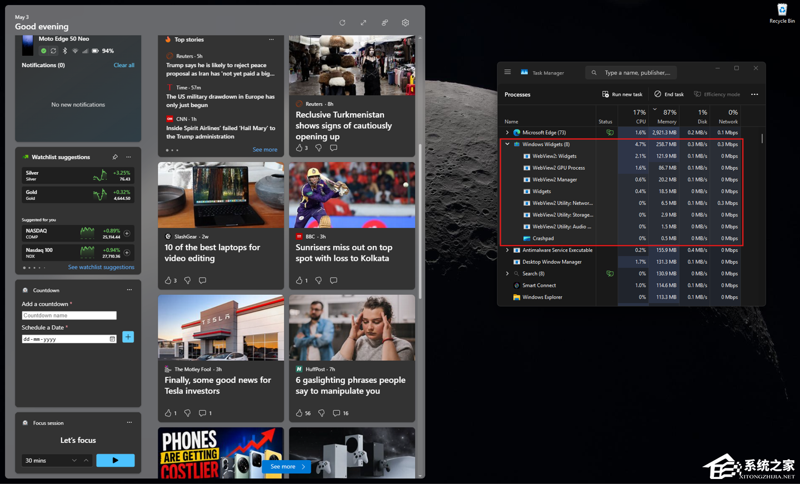The image size is (800, 484).
Task: Open Task Manager hamburger navigation menu
Action: [x=507, y=72]
